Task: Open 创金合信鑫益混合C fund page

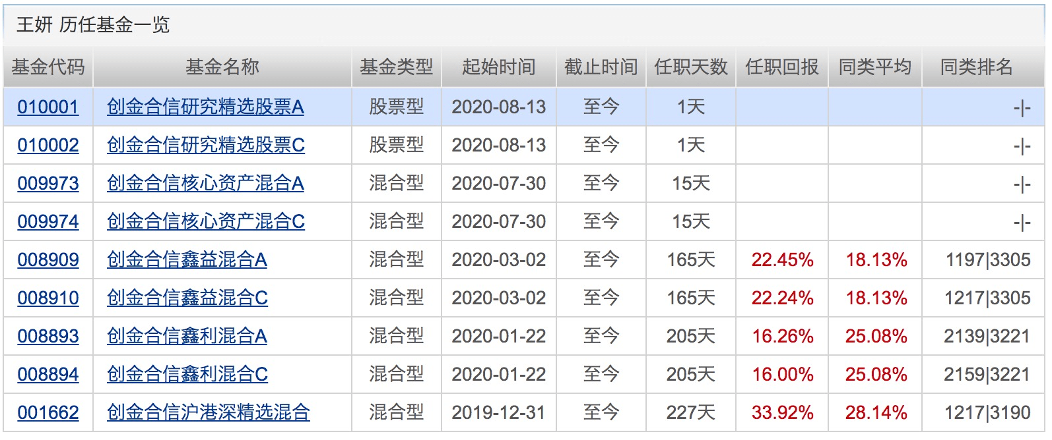Action: point(187,298)
